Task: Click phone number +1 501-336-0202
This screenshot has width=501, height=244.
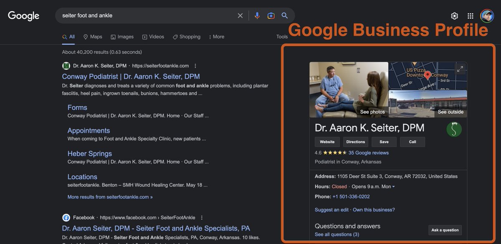Action: pos(351,197)
